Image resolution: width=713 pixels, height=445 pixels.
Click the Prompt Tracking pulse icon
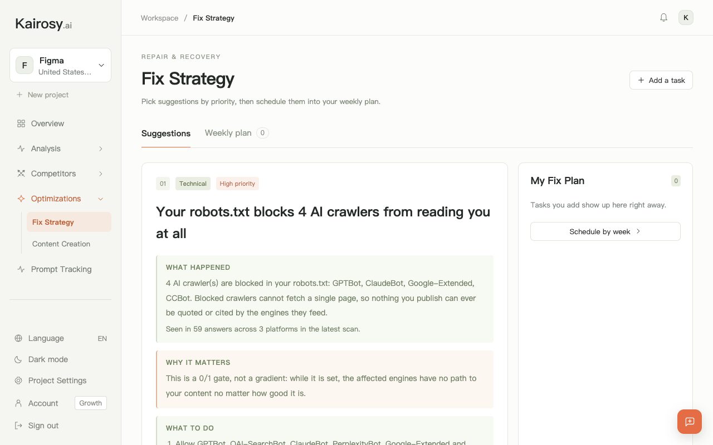[21, 269]
